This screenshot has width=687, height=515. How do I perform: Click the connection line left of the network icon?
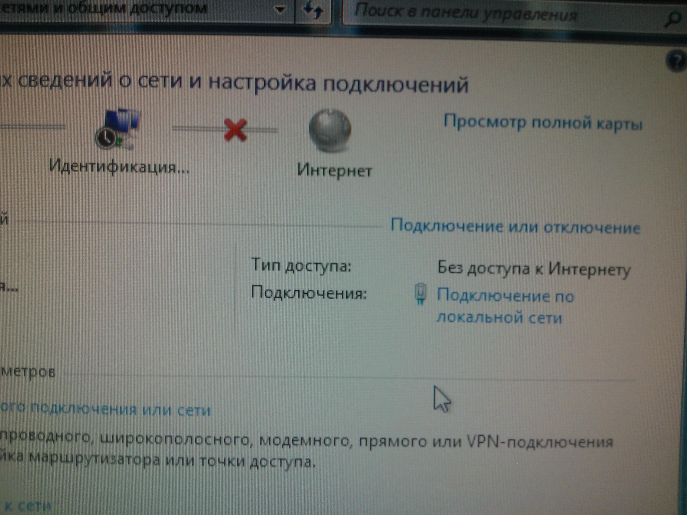(x=33, y=127)
